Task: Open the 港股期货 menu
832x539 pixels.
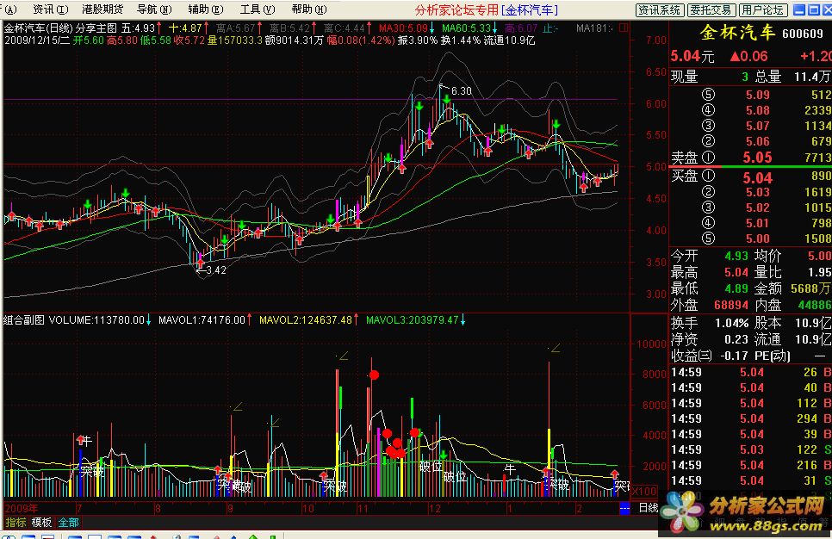Action: point(102,9)
